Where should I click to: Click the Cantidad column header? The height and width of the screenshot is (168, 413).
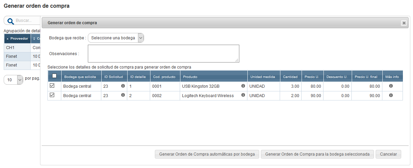tap(290, 77)
